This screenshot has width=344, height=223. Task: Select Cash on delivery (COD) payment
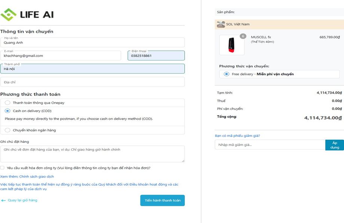(x=7, y=111)
